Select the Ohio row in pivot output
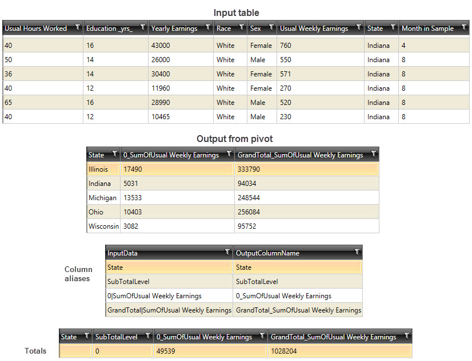 pyautogui.click(x=233, y=212)
